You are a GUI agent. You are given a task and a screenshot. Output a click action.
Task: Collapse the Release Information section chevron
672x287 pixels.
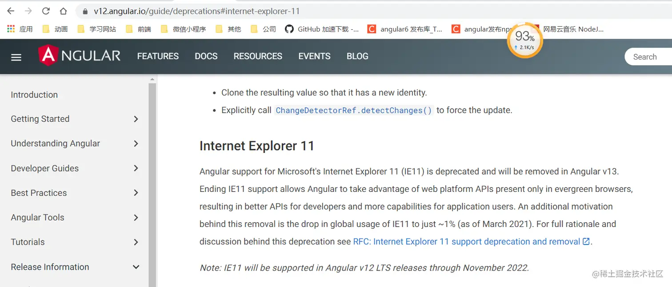point(136,267)
